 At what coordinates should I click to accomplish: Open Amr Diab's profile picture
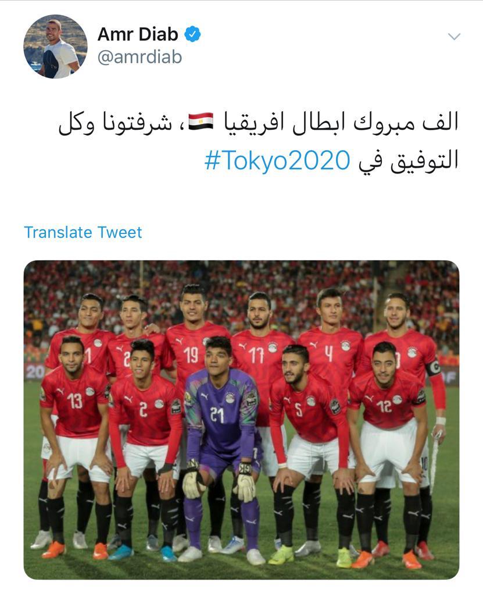(55, 47)
